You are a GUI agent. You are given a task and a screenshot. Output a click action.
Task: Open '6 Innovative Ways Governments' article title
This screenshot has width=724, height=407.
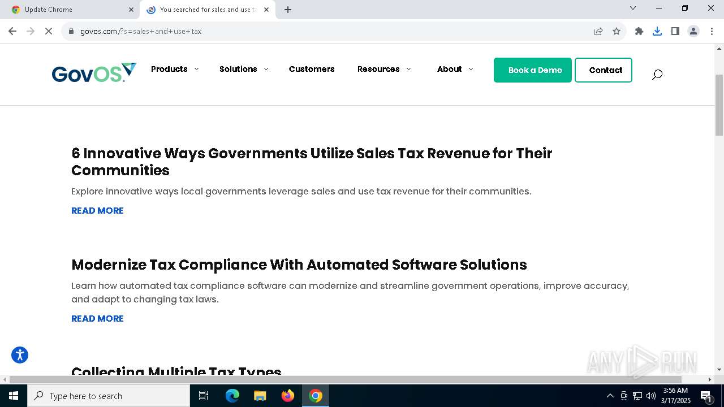click(312, 162)
